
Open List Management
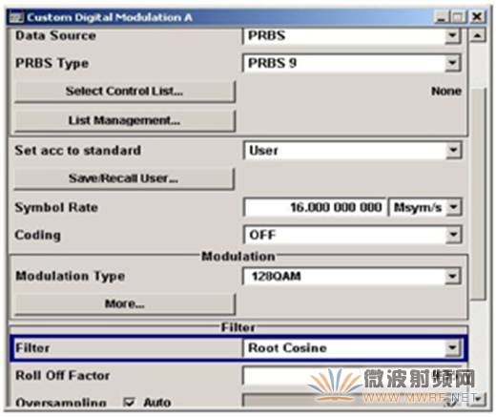[x=125, y=120]
